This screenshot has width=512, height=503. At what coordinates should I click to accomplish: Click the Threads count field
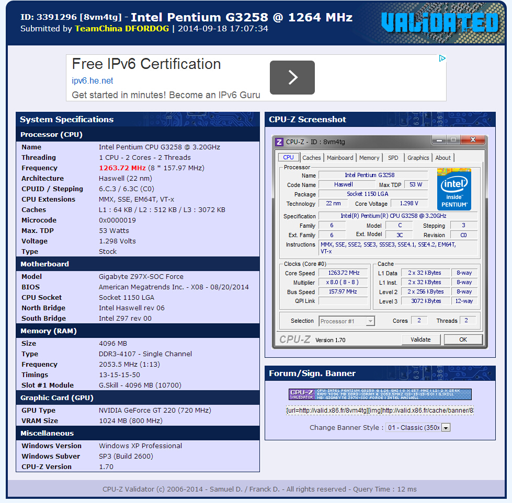(x=468, y=320)
